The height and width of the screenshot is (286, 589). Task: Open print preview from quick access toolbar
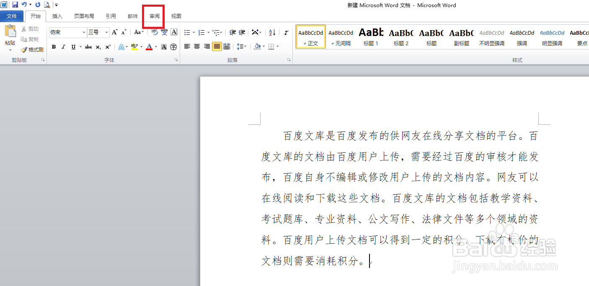click(47, 5)
